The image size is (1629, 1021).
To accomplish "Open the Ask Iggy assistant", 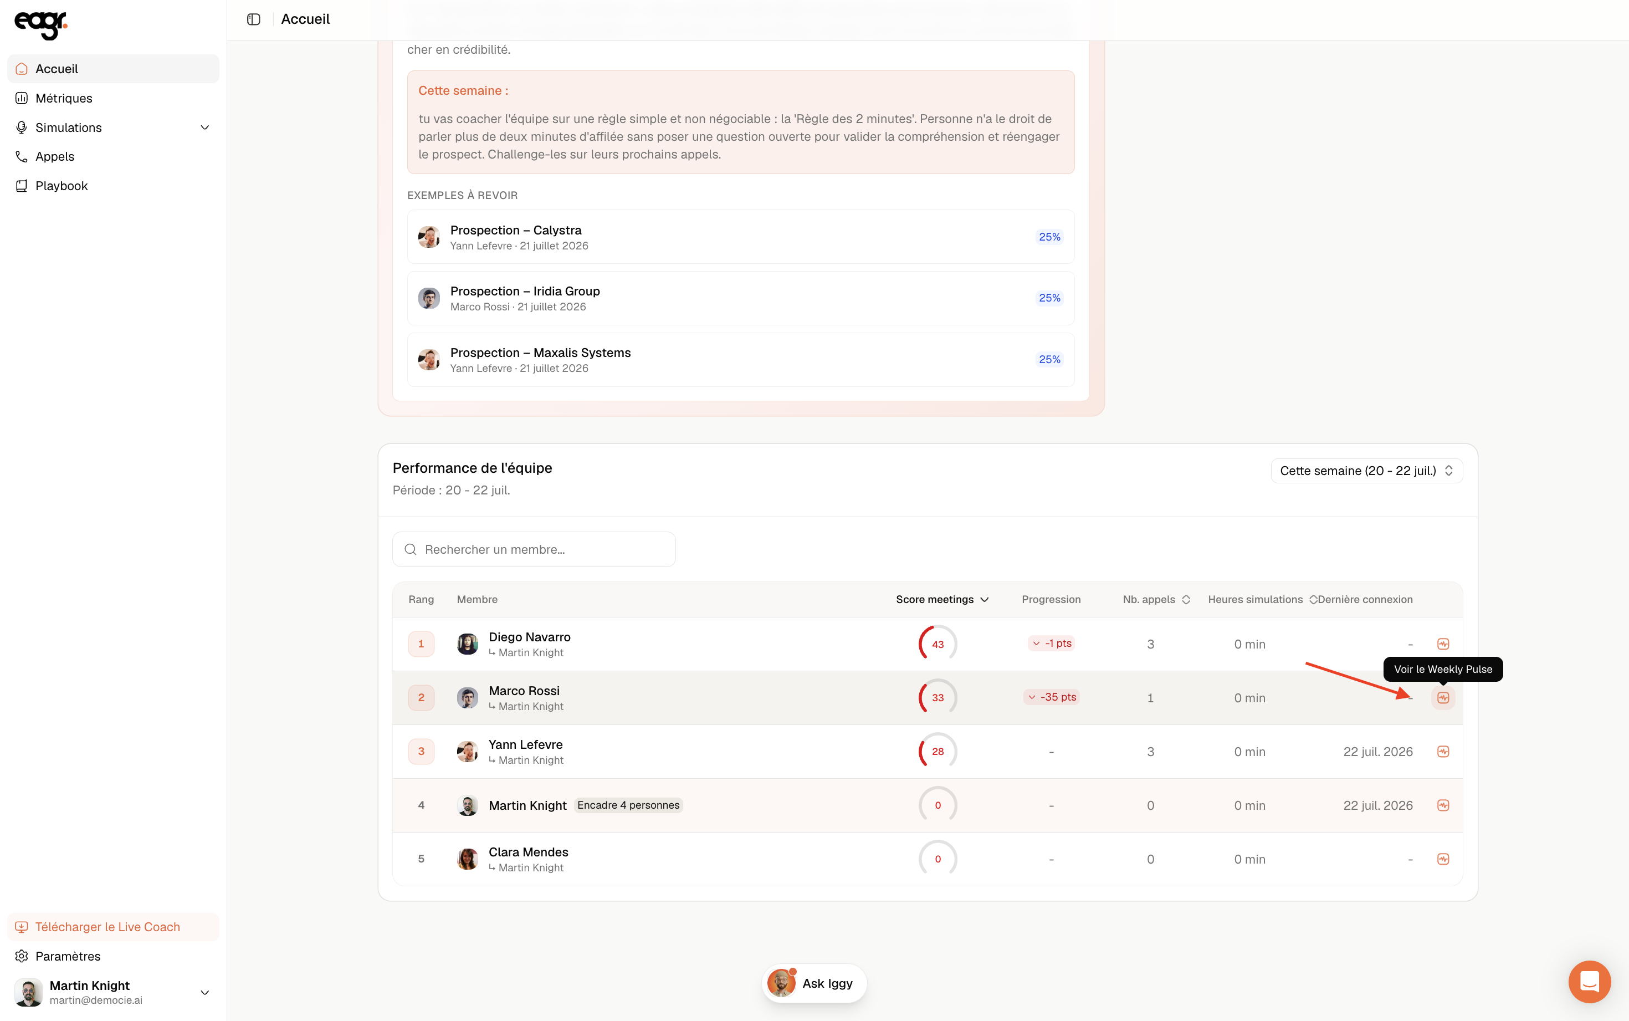I will click(x=814, y=983).
